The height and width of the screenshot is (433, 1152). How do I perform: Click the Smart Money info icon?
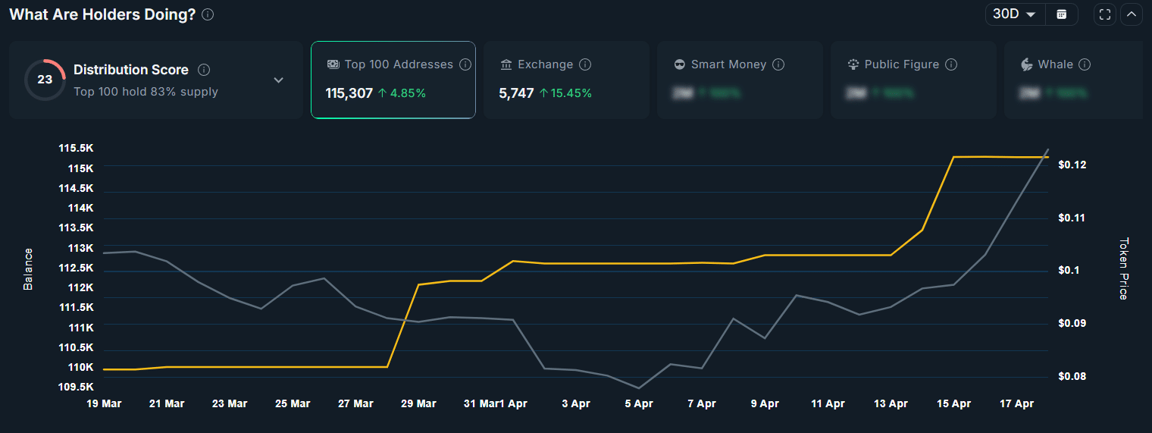(778, 64)
